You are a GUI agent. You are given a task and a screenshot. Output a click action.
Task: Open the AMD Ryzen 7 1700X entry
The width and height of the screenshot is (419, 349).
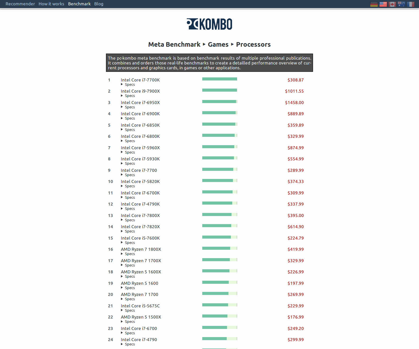[x=141, y=261]
